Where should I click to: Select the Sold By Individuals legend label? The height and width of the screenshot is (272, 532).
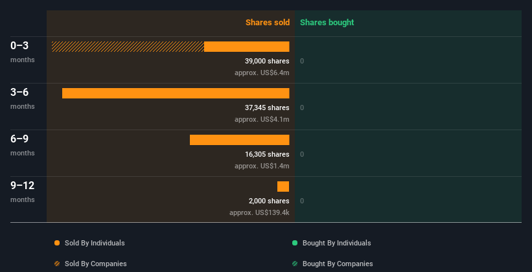click(95, 243)
